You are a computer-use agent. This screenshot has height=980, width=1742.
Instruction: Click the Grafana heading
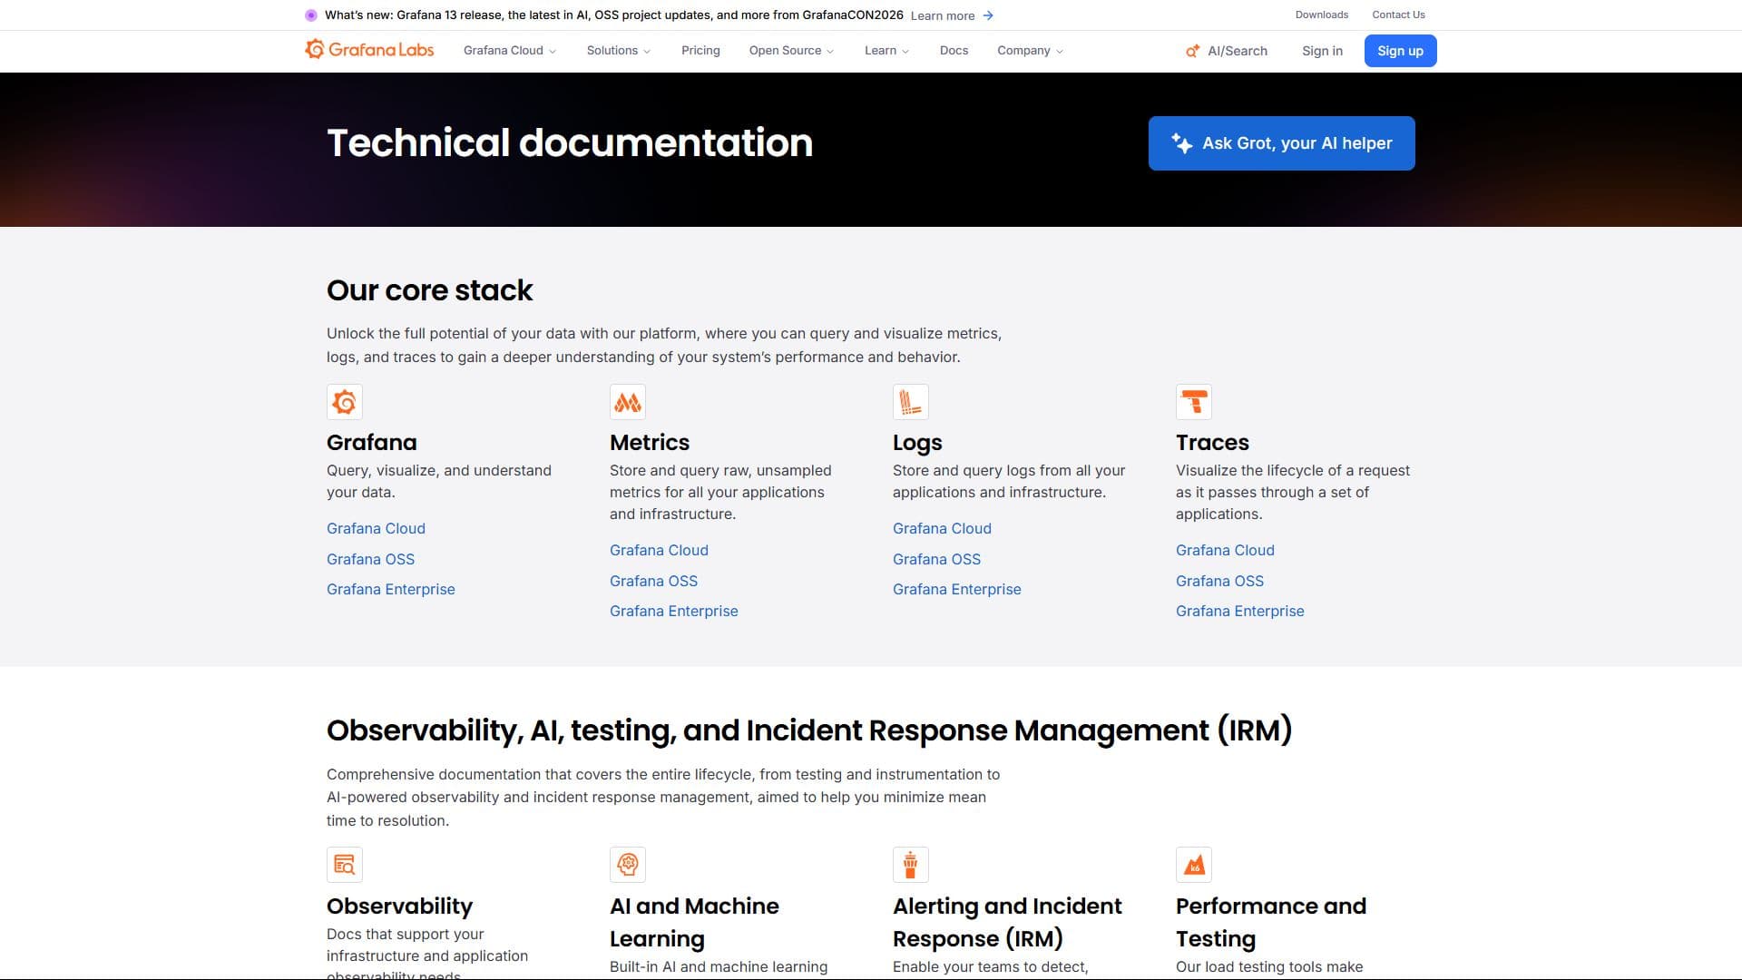(372, 442)
